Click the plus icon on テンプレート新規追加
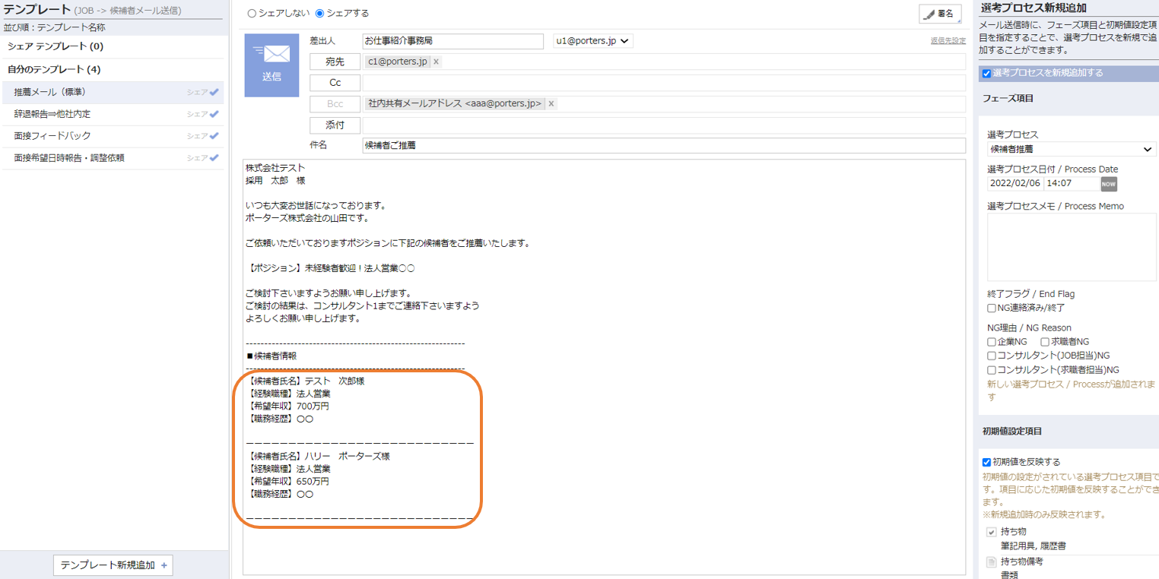This screenshot has height=579, width=1159. [x=164, y=565]
